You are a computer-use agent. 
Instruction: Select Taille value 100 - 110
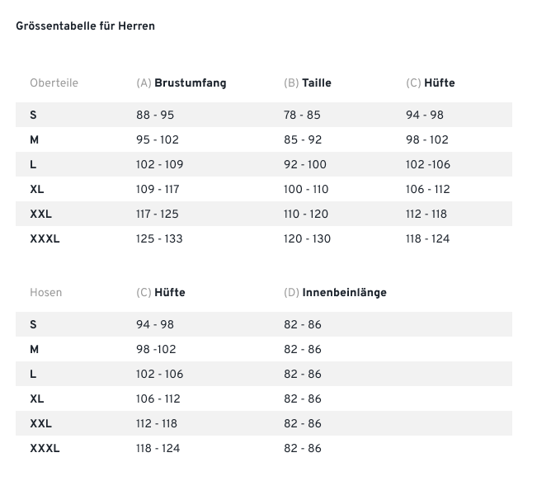(306, 190)
